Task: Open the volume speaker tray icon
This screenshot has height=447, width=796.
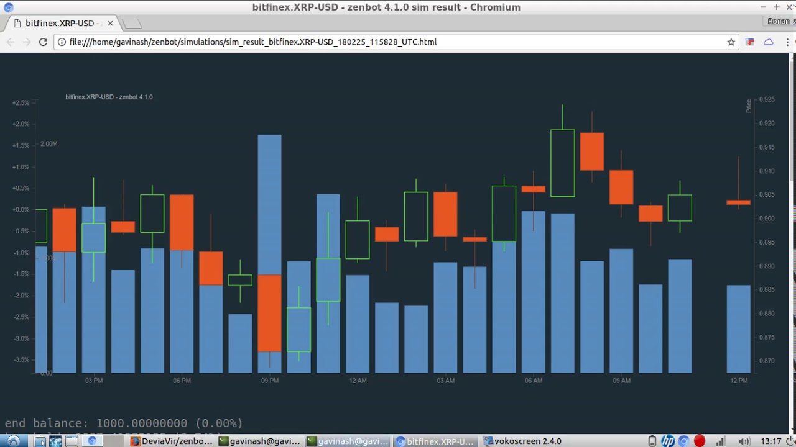Action: tap(745, 441)
